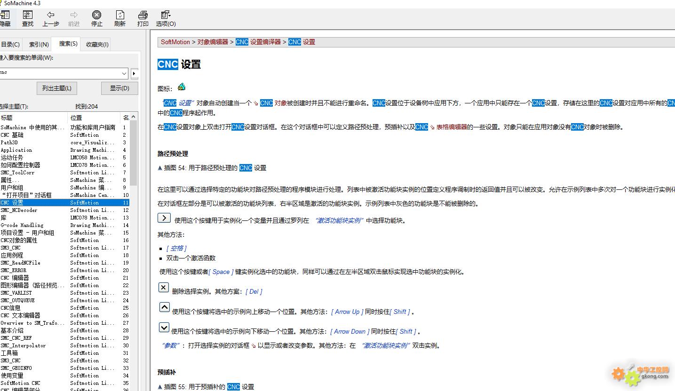Click the Refresh (刷新) toolbar icon
675x391 pixels.
tap(120, 15)
